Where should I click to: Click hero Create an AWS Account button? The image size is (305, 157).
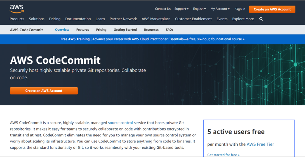(44, 91)
